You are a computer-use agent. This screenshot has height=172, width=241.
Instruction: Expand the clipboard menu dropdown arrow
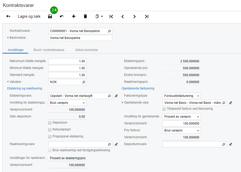102,16
